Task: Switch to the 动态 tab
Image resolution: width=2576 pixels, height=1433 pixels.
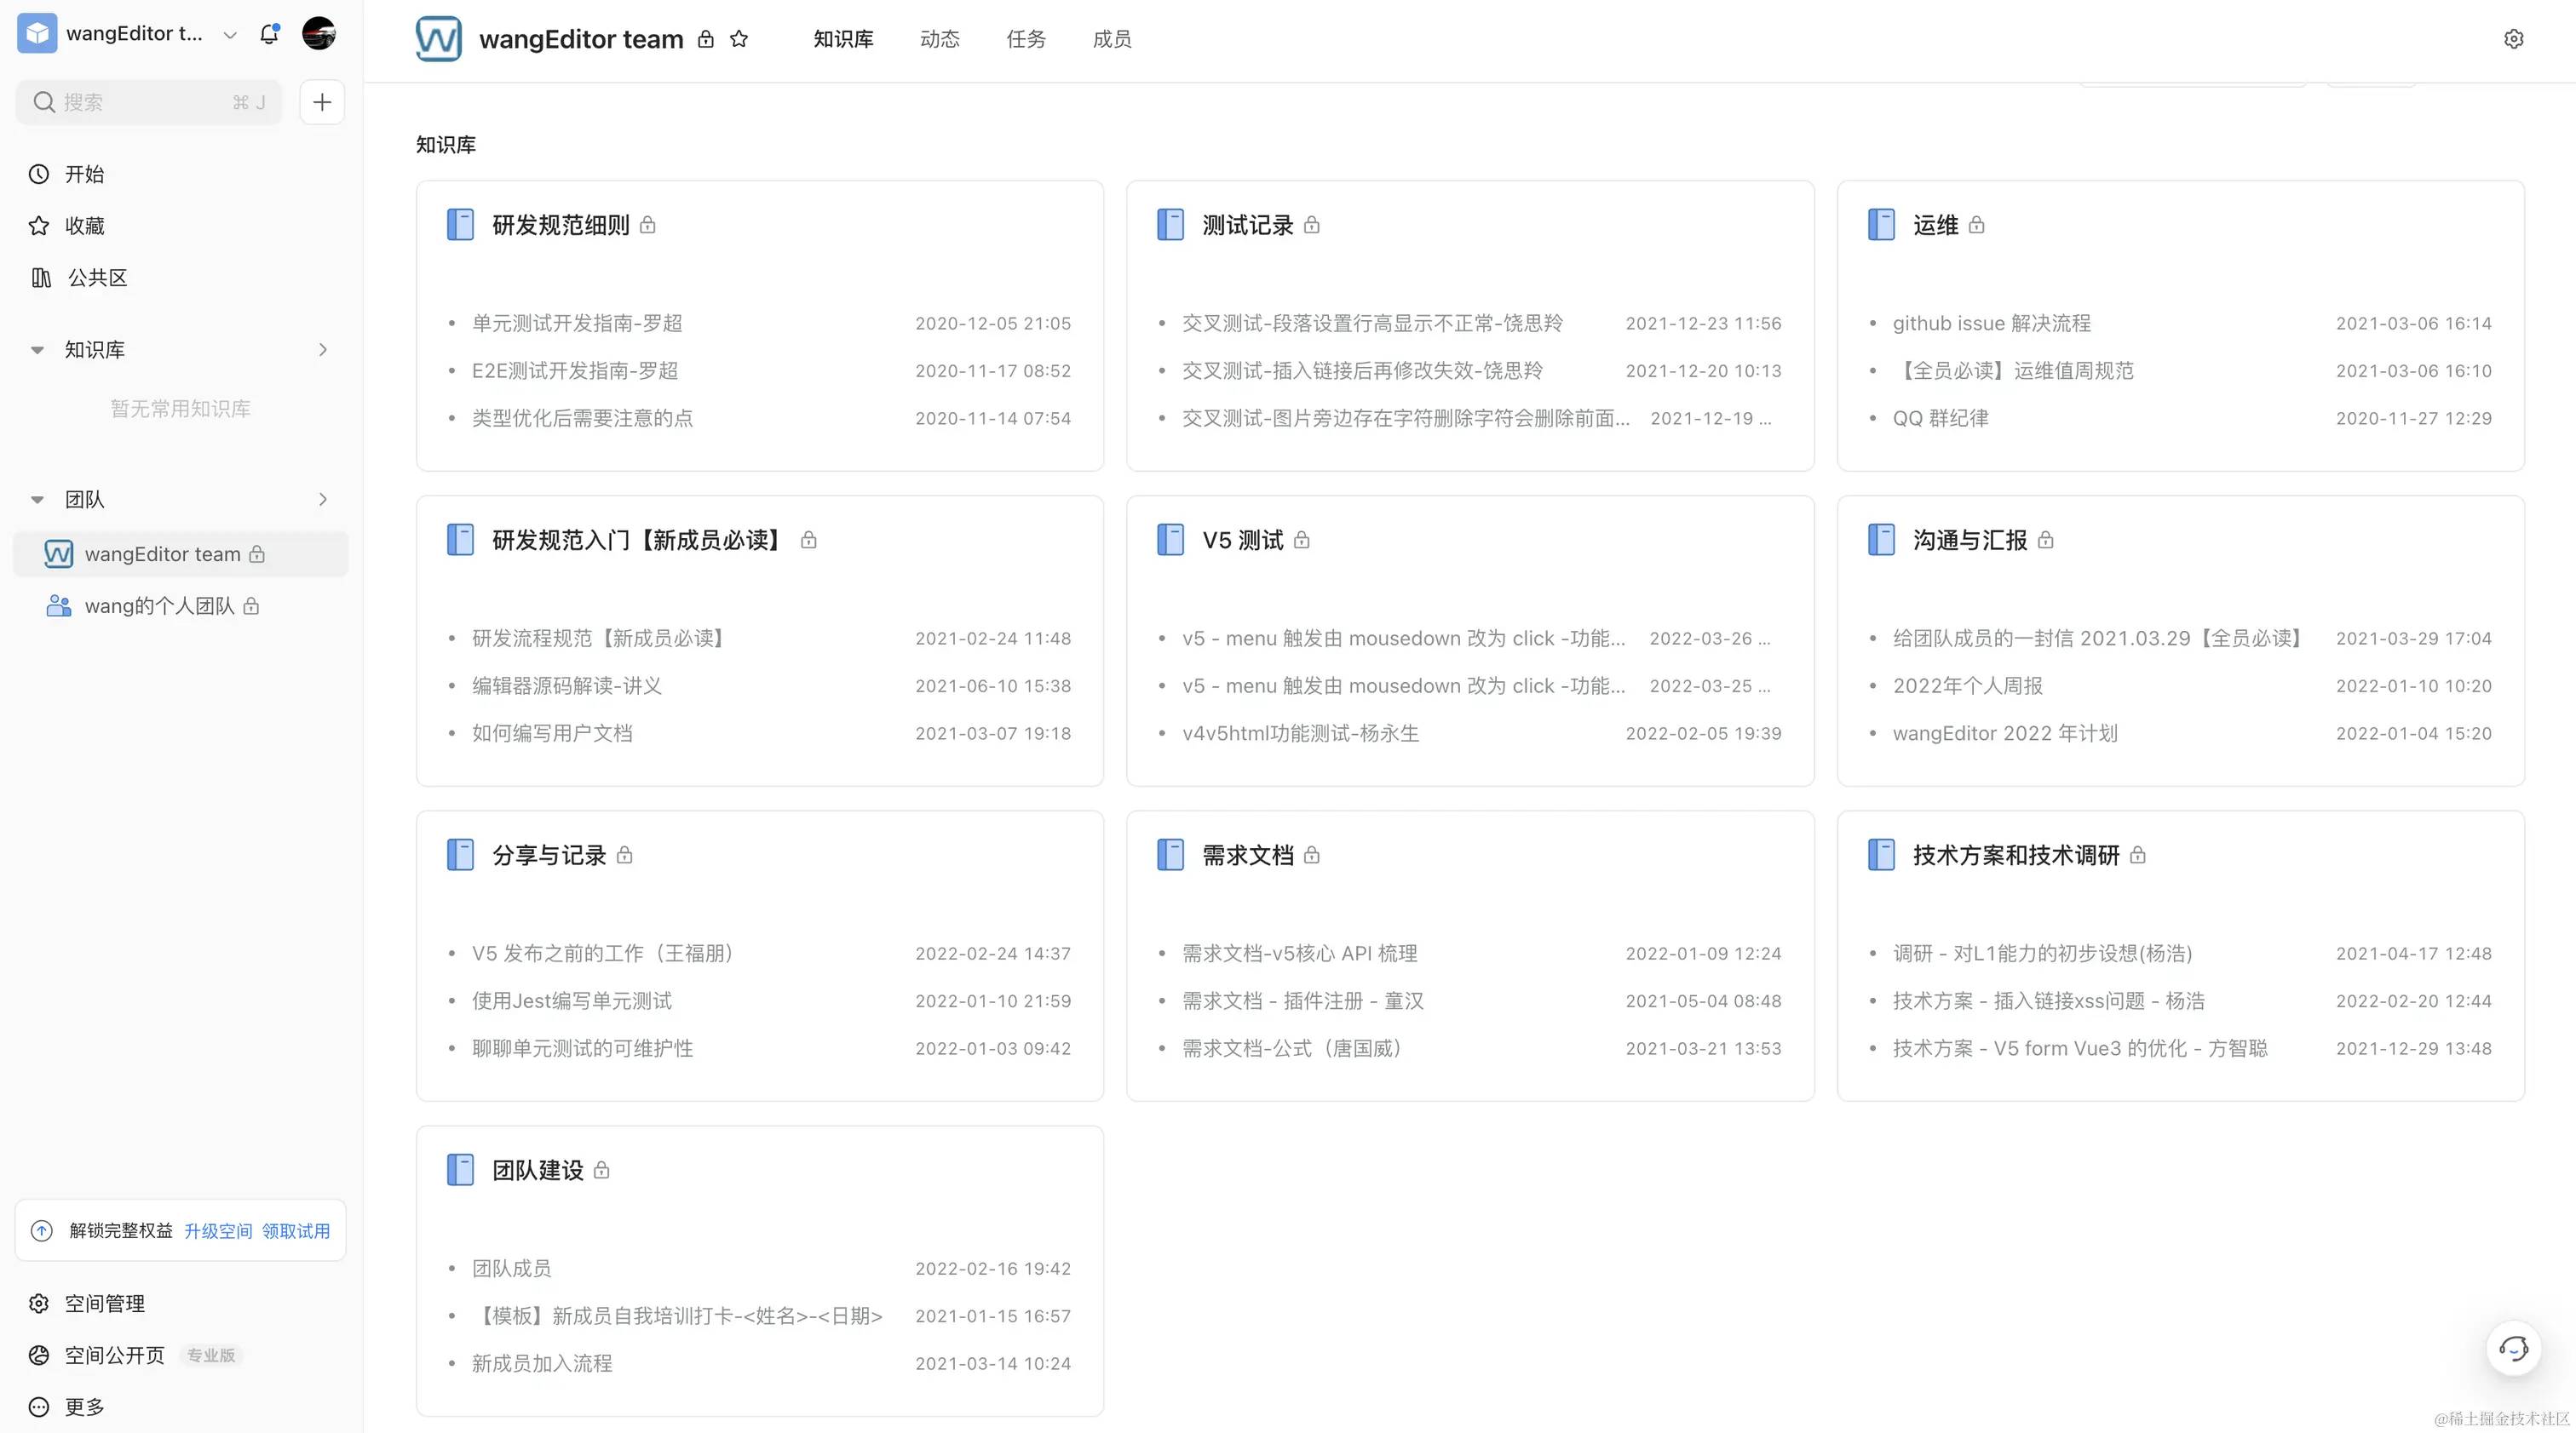Action: [939, 39]
